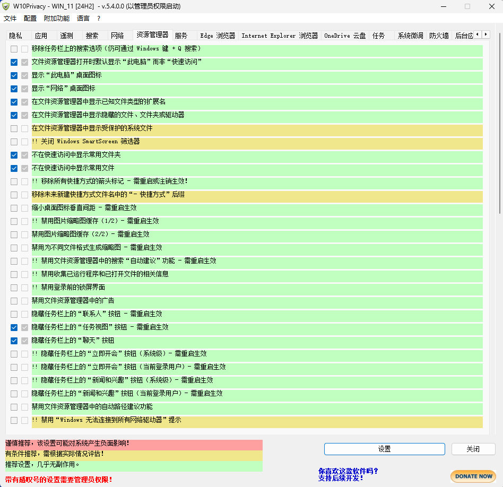This screenshot has height=487, width=503.
Task: Uncheck 隐藏任务栏上的"任务视图"按钮
Action: 14,327
